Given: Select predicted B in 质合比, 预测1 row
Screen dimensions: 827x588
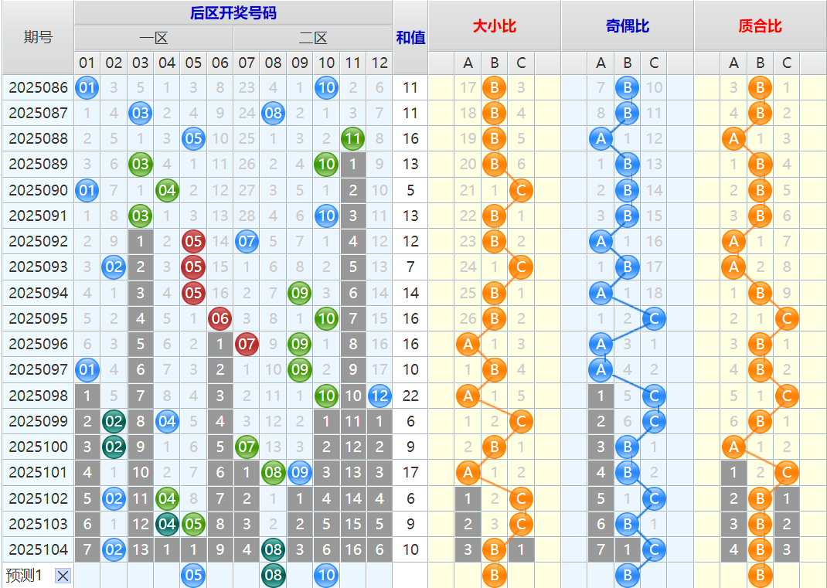Looking at the screenshot, I should click(760, 575).
